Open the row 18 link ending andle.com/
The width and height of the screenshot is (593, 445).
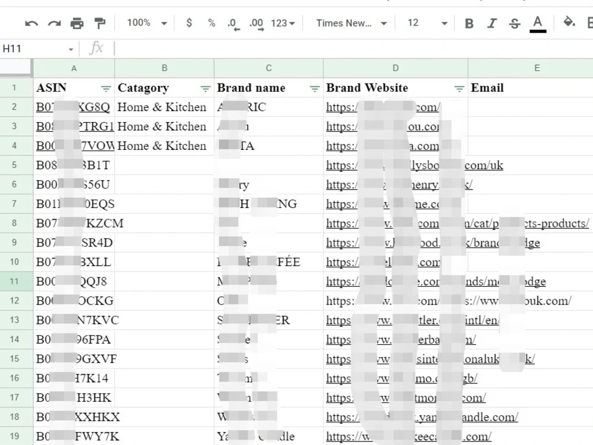pos(422,417)
